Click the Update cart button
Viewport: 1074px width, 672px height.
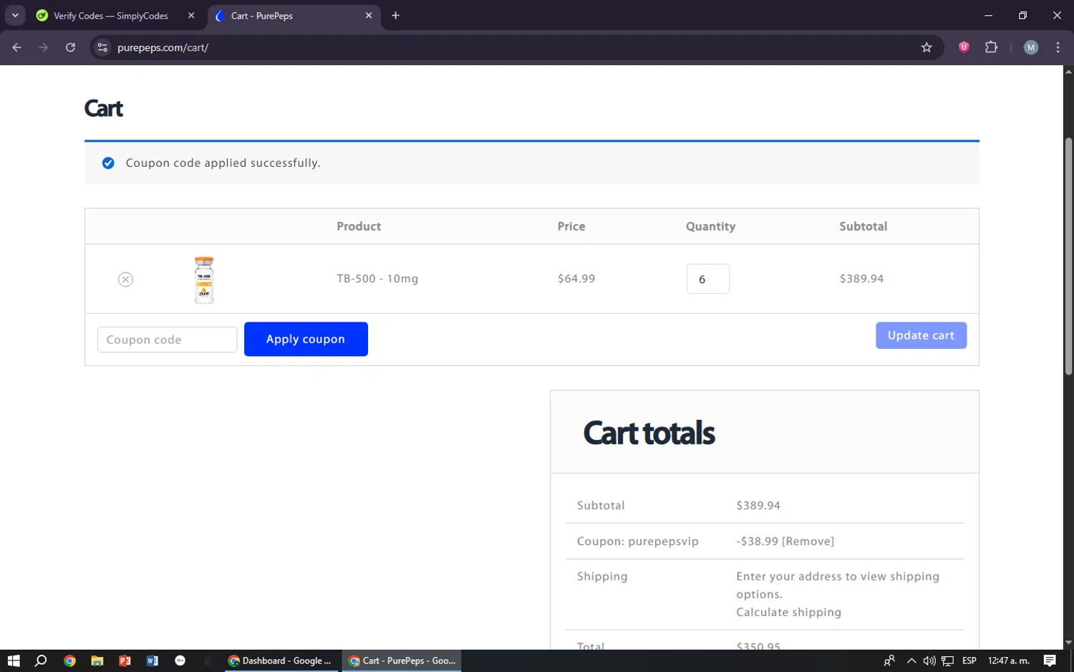click(921, 335)
